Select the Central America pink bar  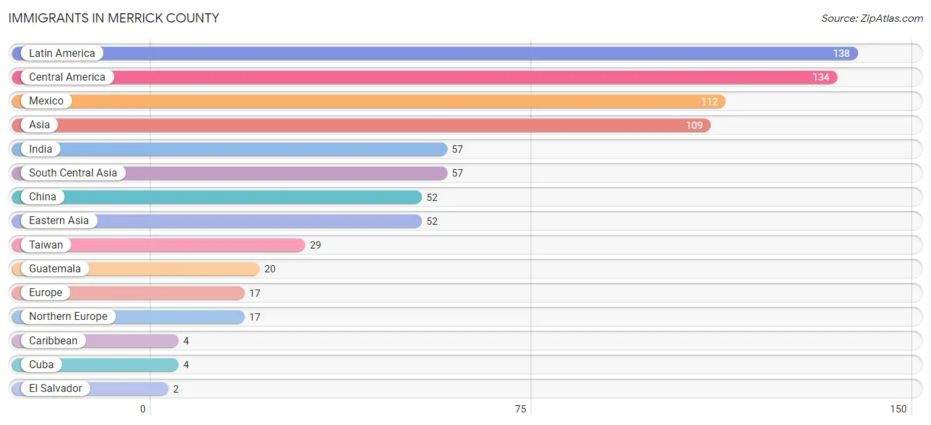424,77
